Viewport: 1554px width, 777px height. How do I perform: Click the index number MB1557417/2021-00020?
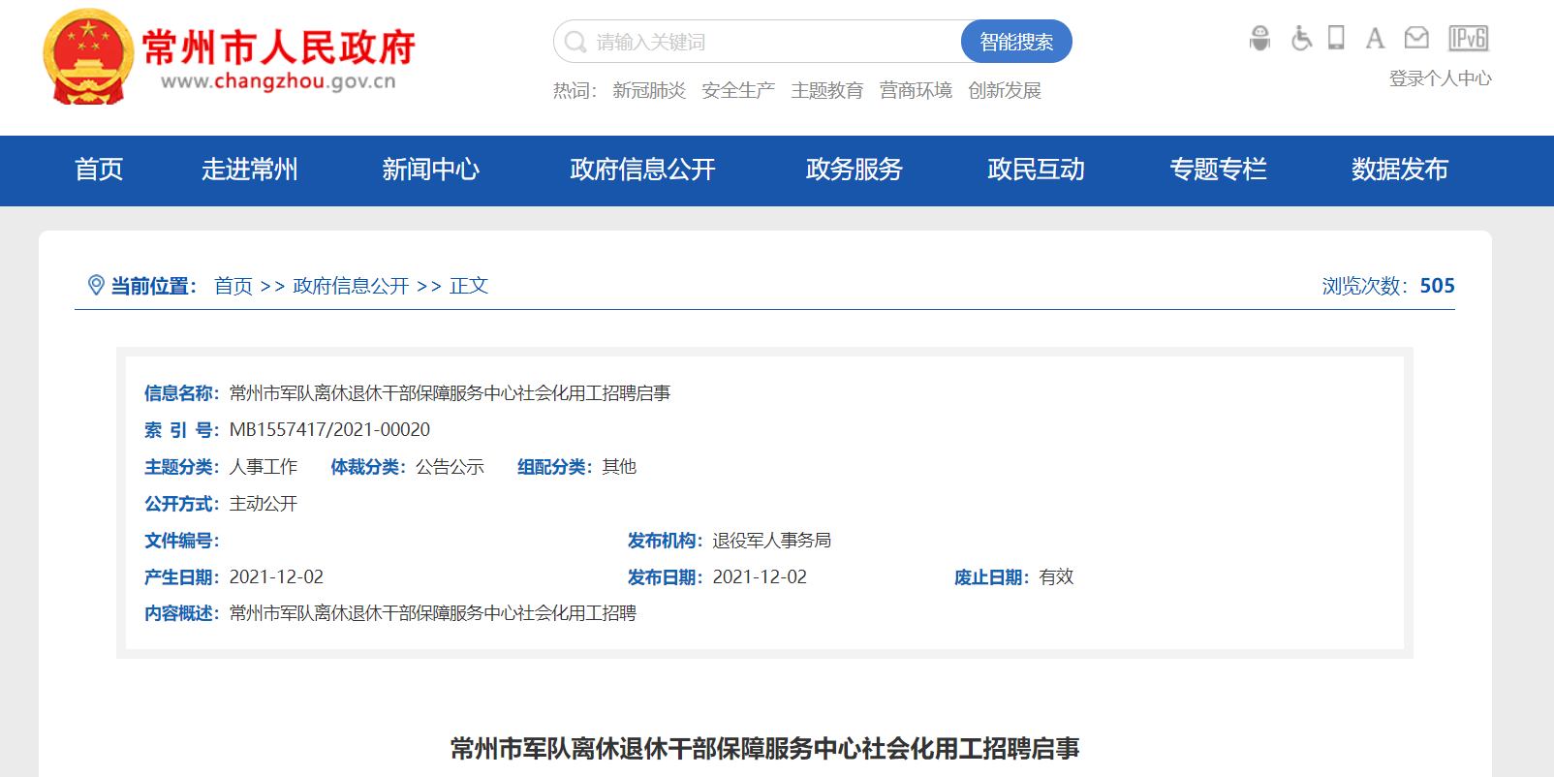pyautogui.click(x=329, y=429)
